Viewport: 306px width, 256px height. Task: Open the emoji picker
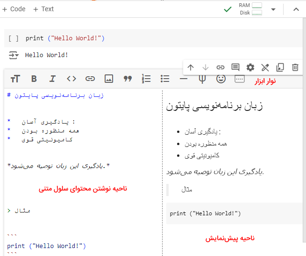tap(221, 79)
